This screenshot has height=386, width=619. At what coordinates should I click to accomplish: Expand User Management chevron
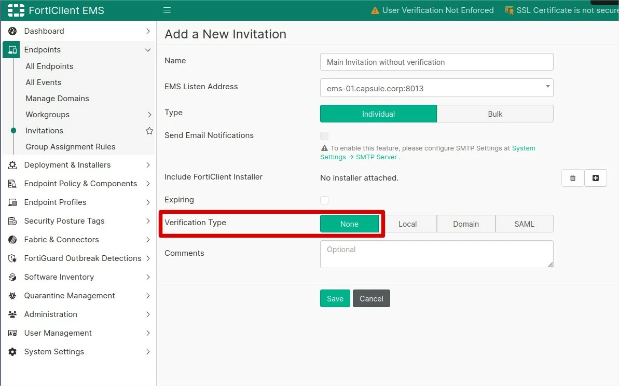[148, 333]
